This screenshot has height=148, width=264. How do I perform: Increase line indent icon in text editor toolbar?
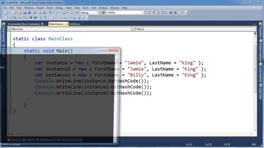(35, 18)
